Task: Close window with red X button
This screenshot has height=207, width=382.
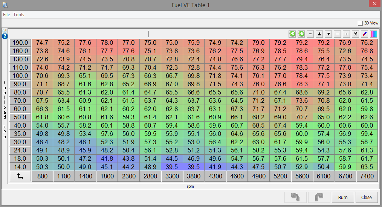Action: tap(375, 4)
